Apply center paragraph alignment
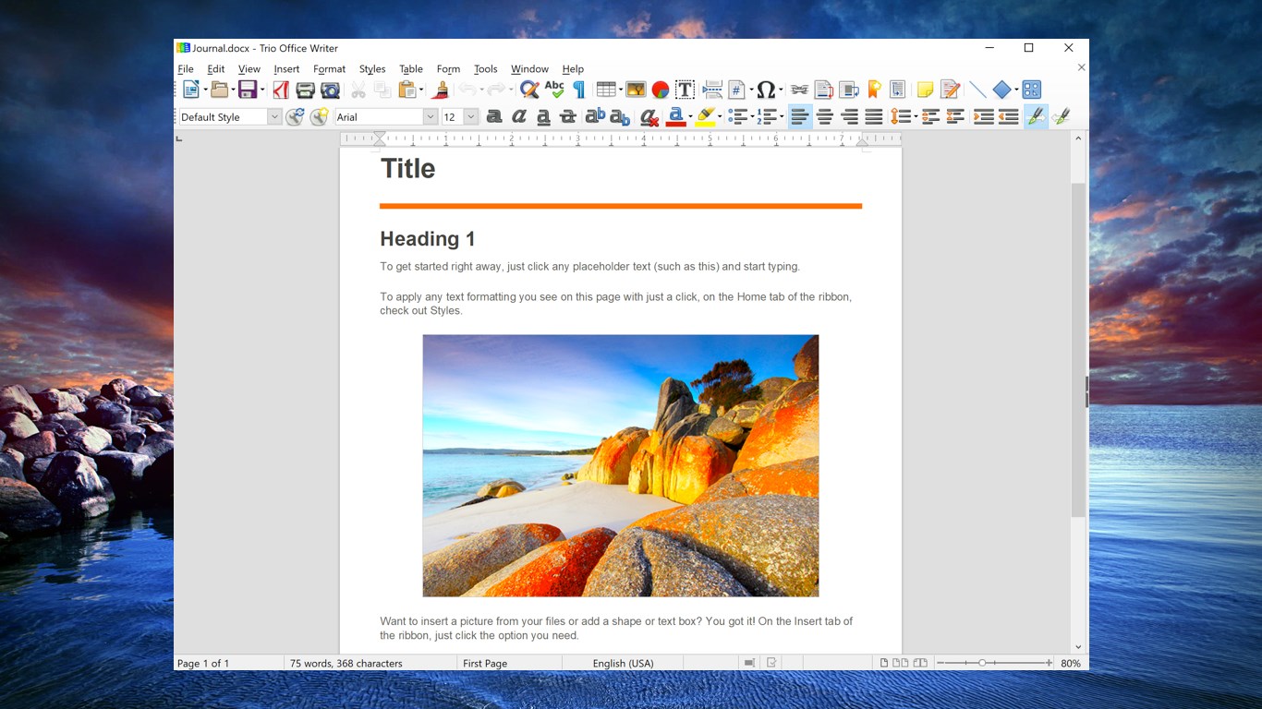The image size is (1262, 709). (x=824, y=116)
